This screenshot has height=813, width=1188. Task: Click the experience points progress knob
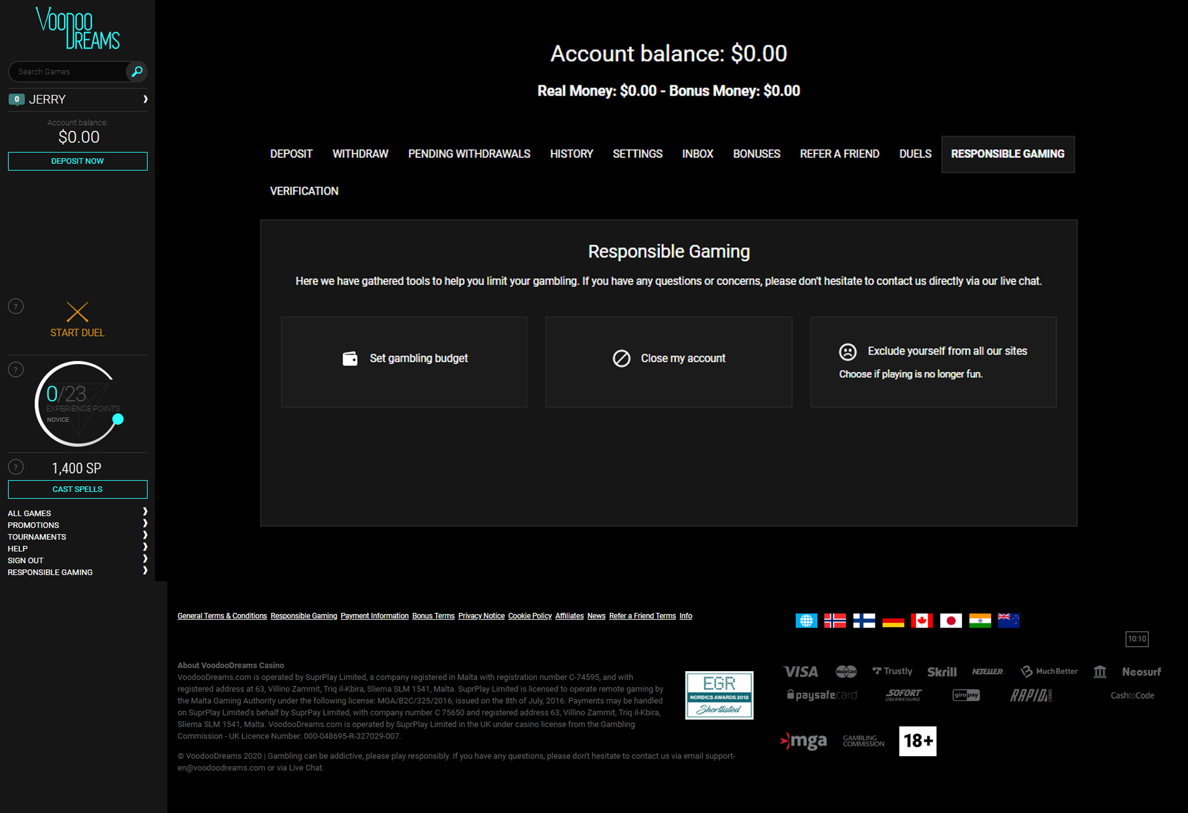(118, 419)
